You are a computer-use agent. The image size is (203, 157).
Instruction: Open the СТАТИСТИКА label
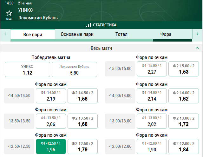(105, 25)
